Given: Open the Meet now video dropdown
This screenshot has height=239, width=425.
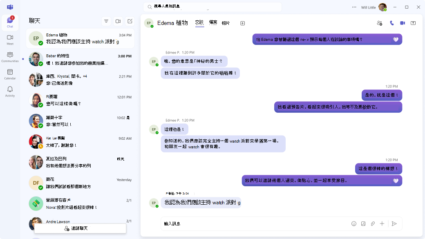Looking at the screenshot, I should point(118,21).
